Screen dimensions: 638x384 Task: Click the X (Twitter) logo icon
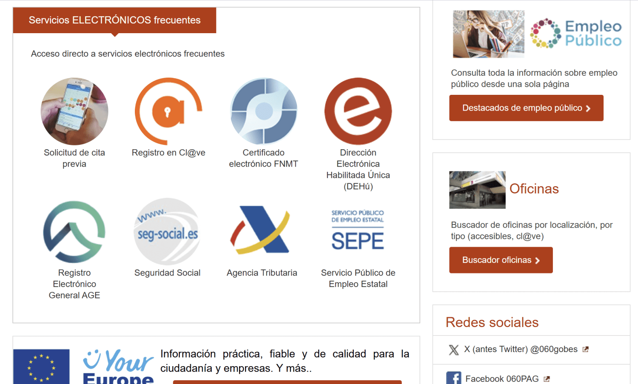[454, 350]
